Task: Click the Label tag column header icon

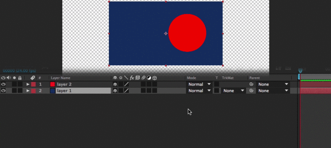Action: pos(33,78)
